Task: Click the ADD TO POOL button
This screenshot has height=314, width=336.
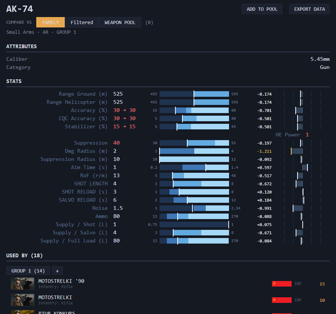Action: coord(262,9)
